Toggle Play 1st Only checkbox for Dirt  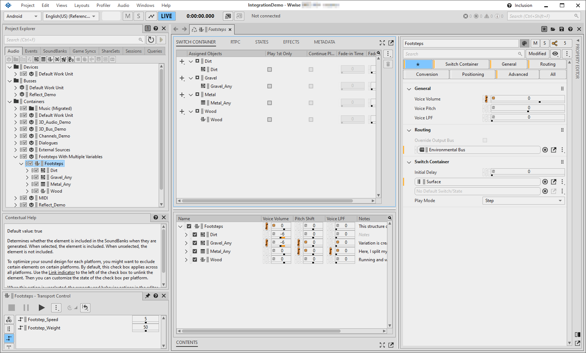(269, 70)
